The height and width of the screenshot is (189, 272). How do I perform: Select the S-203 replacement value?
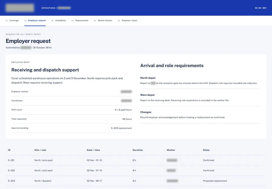pyautogui.click(x=121, y=128)
